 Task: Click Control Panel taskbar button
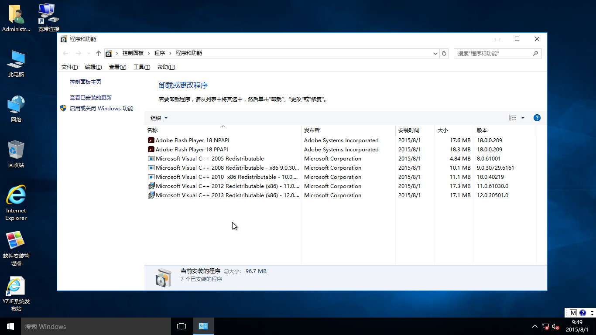pyautogui.click(x=203, y=326)
